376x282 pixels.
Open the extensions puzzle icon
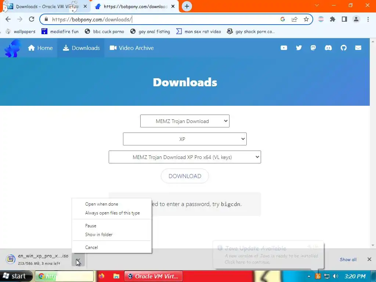(333, 19)
